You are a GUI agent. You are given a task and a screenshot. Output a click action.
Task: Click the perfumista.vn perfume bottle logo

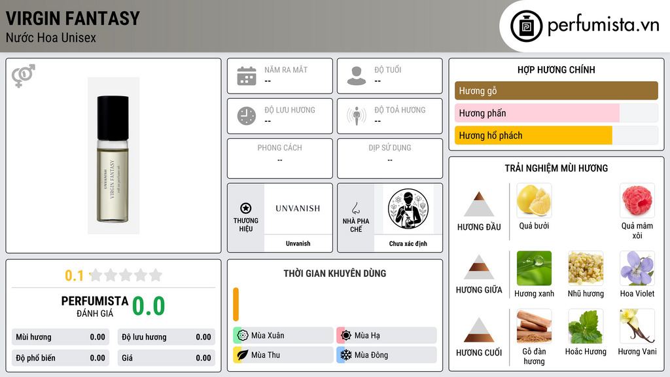(526, 26)
